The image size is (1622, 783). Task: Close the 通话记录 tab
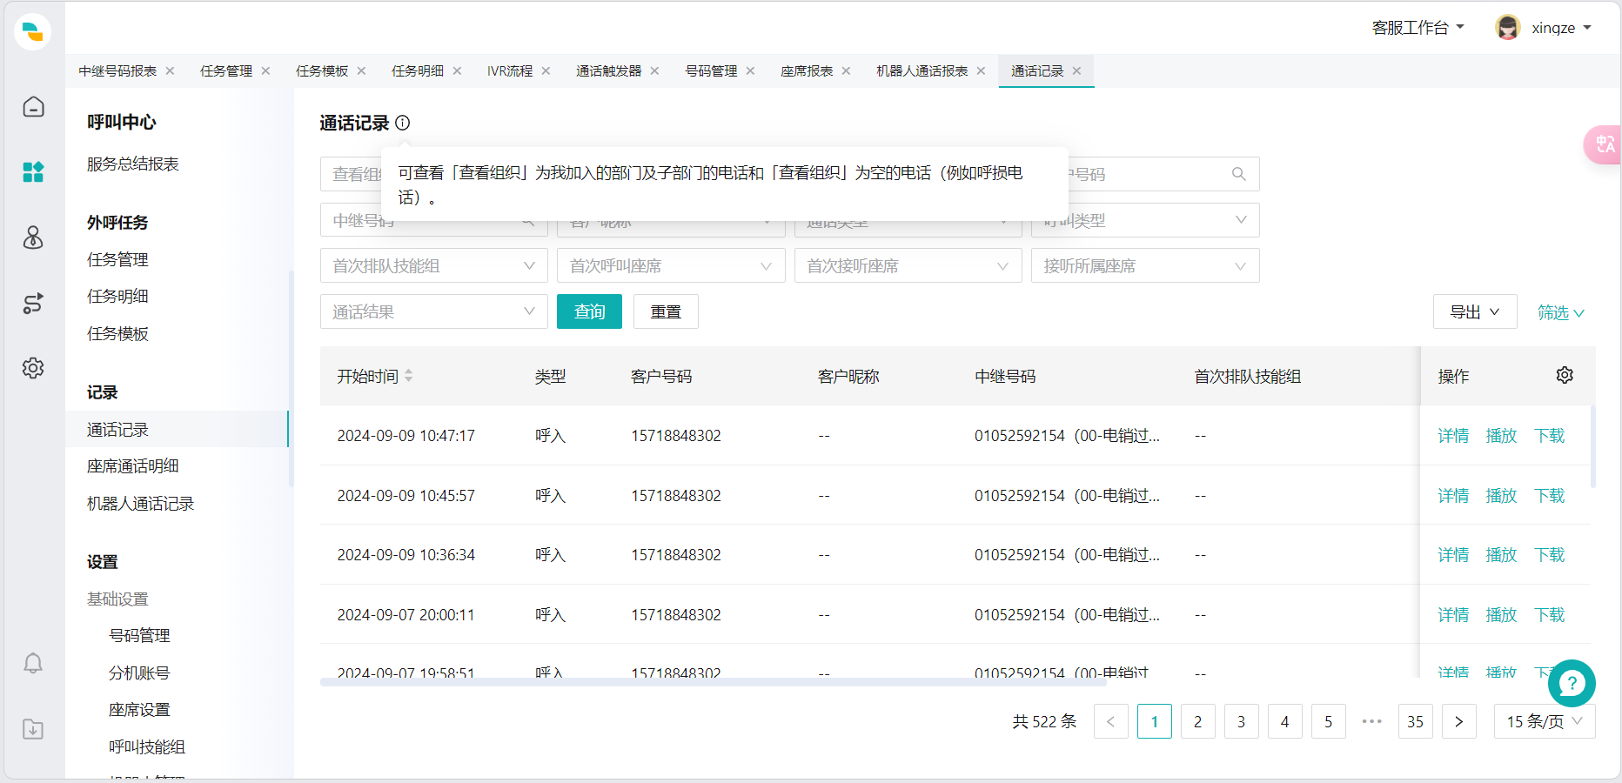point(1077,70)
